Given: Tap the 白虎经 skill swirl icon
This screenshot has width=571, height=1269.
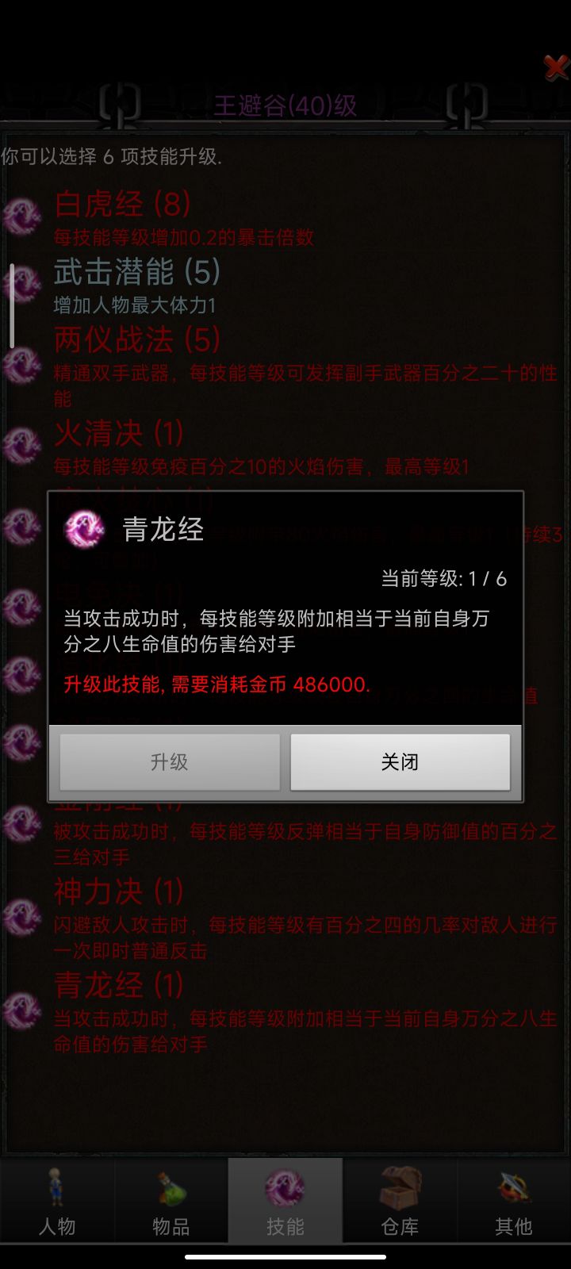Looking at the screenshot, I should (22, 217).
